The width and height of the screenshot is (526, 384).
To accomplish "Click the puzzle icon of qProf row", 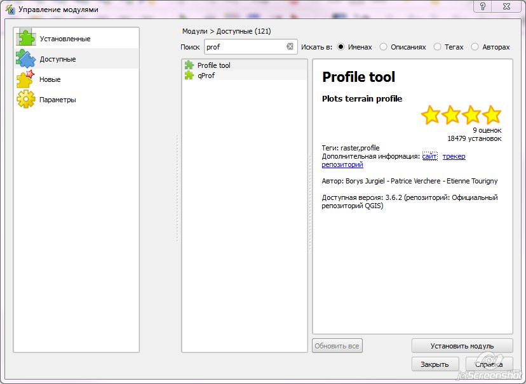I will tap(189, 75).
